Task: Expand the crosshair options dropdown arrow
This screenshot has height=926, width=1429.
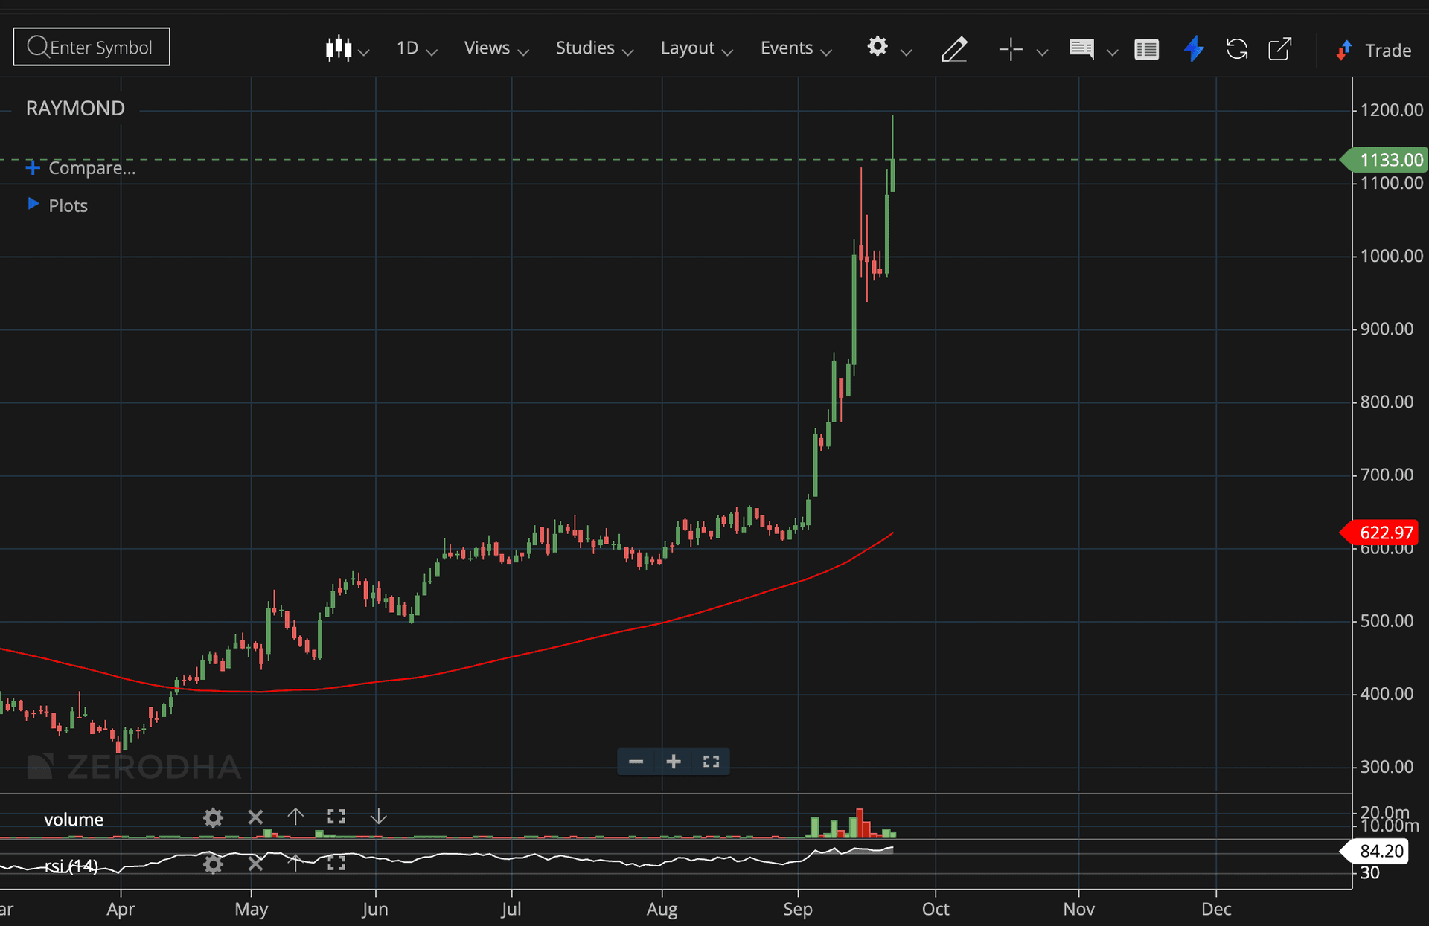Action: pyautogui.click(x=1042, y=52)
